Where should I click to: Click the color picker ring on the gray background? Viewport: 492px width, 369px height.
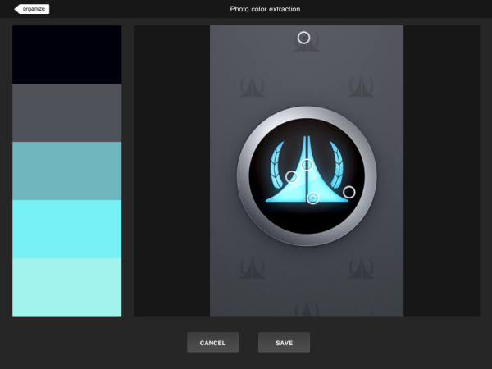(303, 38)
